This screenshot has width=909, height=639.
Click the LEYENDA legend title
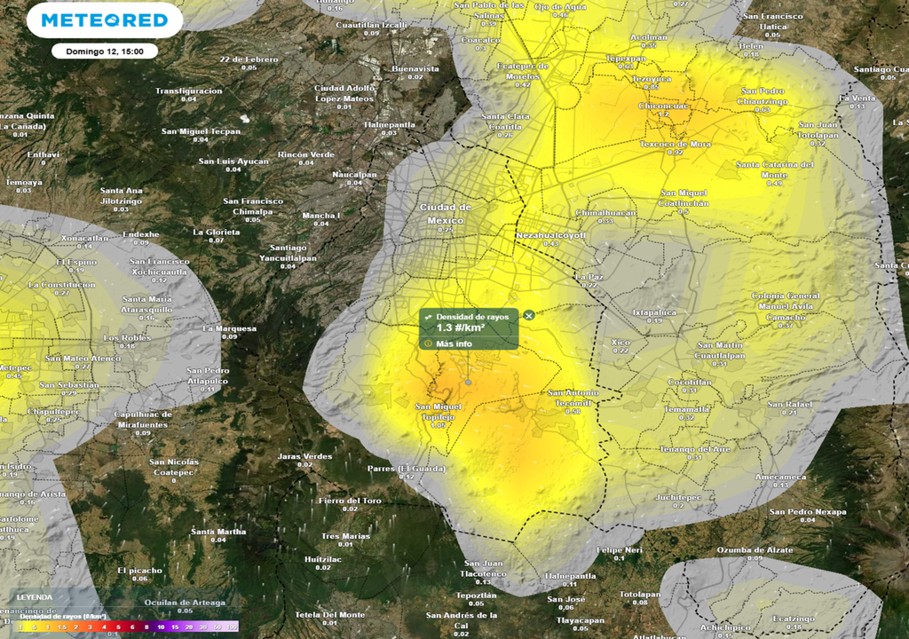(x=34, y=597)
